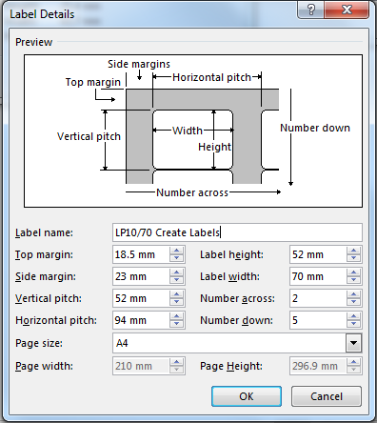Click the Side margin: caption
The width and height of the screenshot is (377, 423).
pos(46,276)
